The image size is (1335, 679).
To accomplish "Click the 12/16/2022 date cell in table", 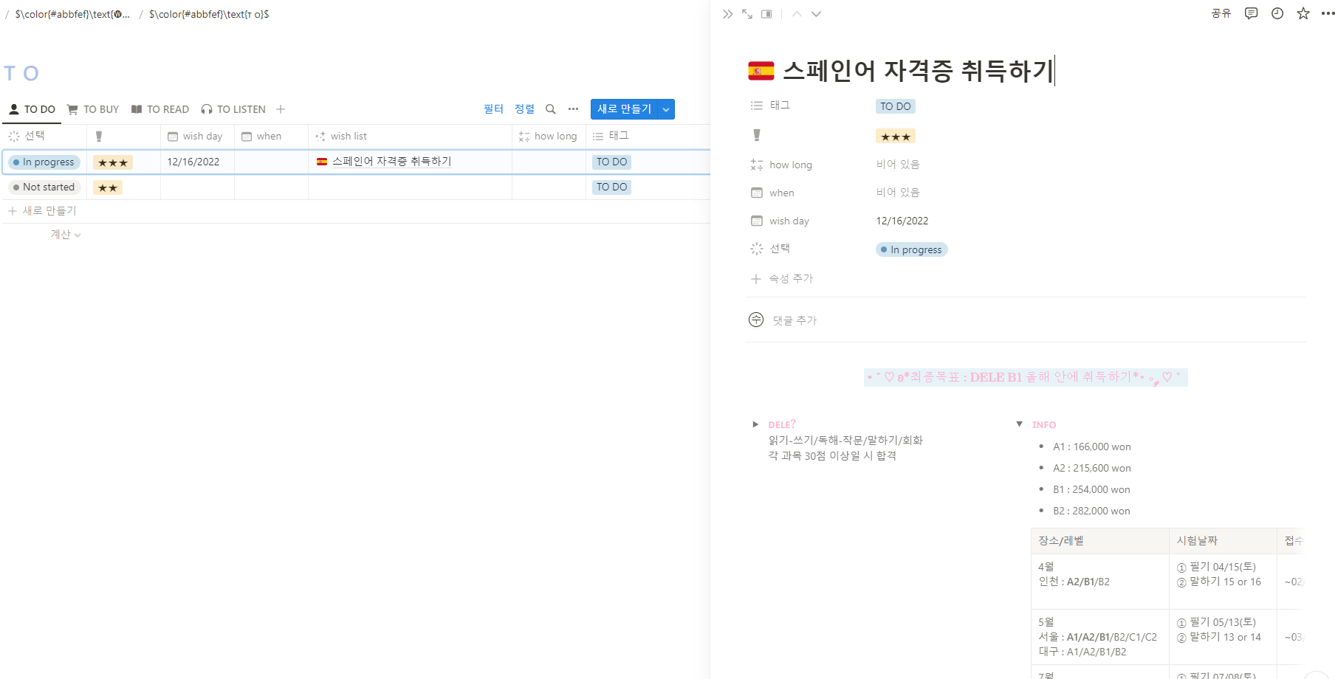I will (193, 162).
